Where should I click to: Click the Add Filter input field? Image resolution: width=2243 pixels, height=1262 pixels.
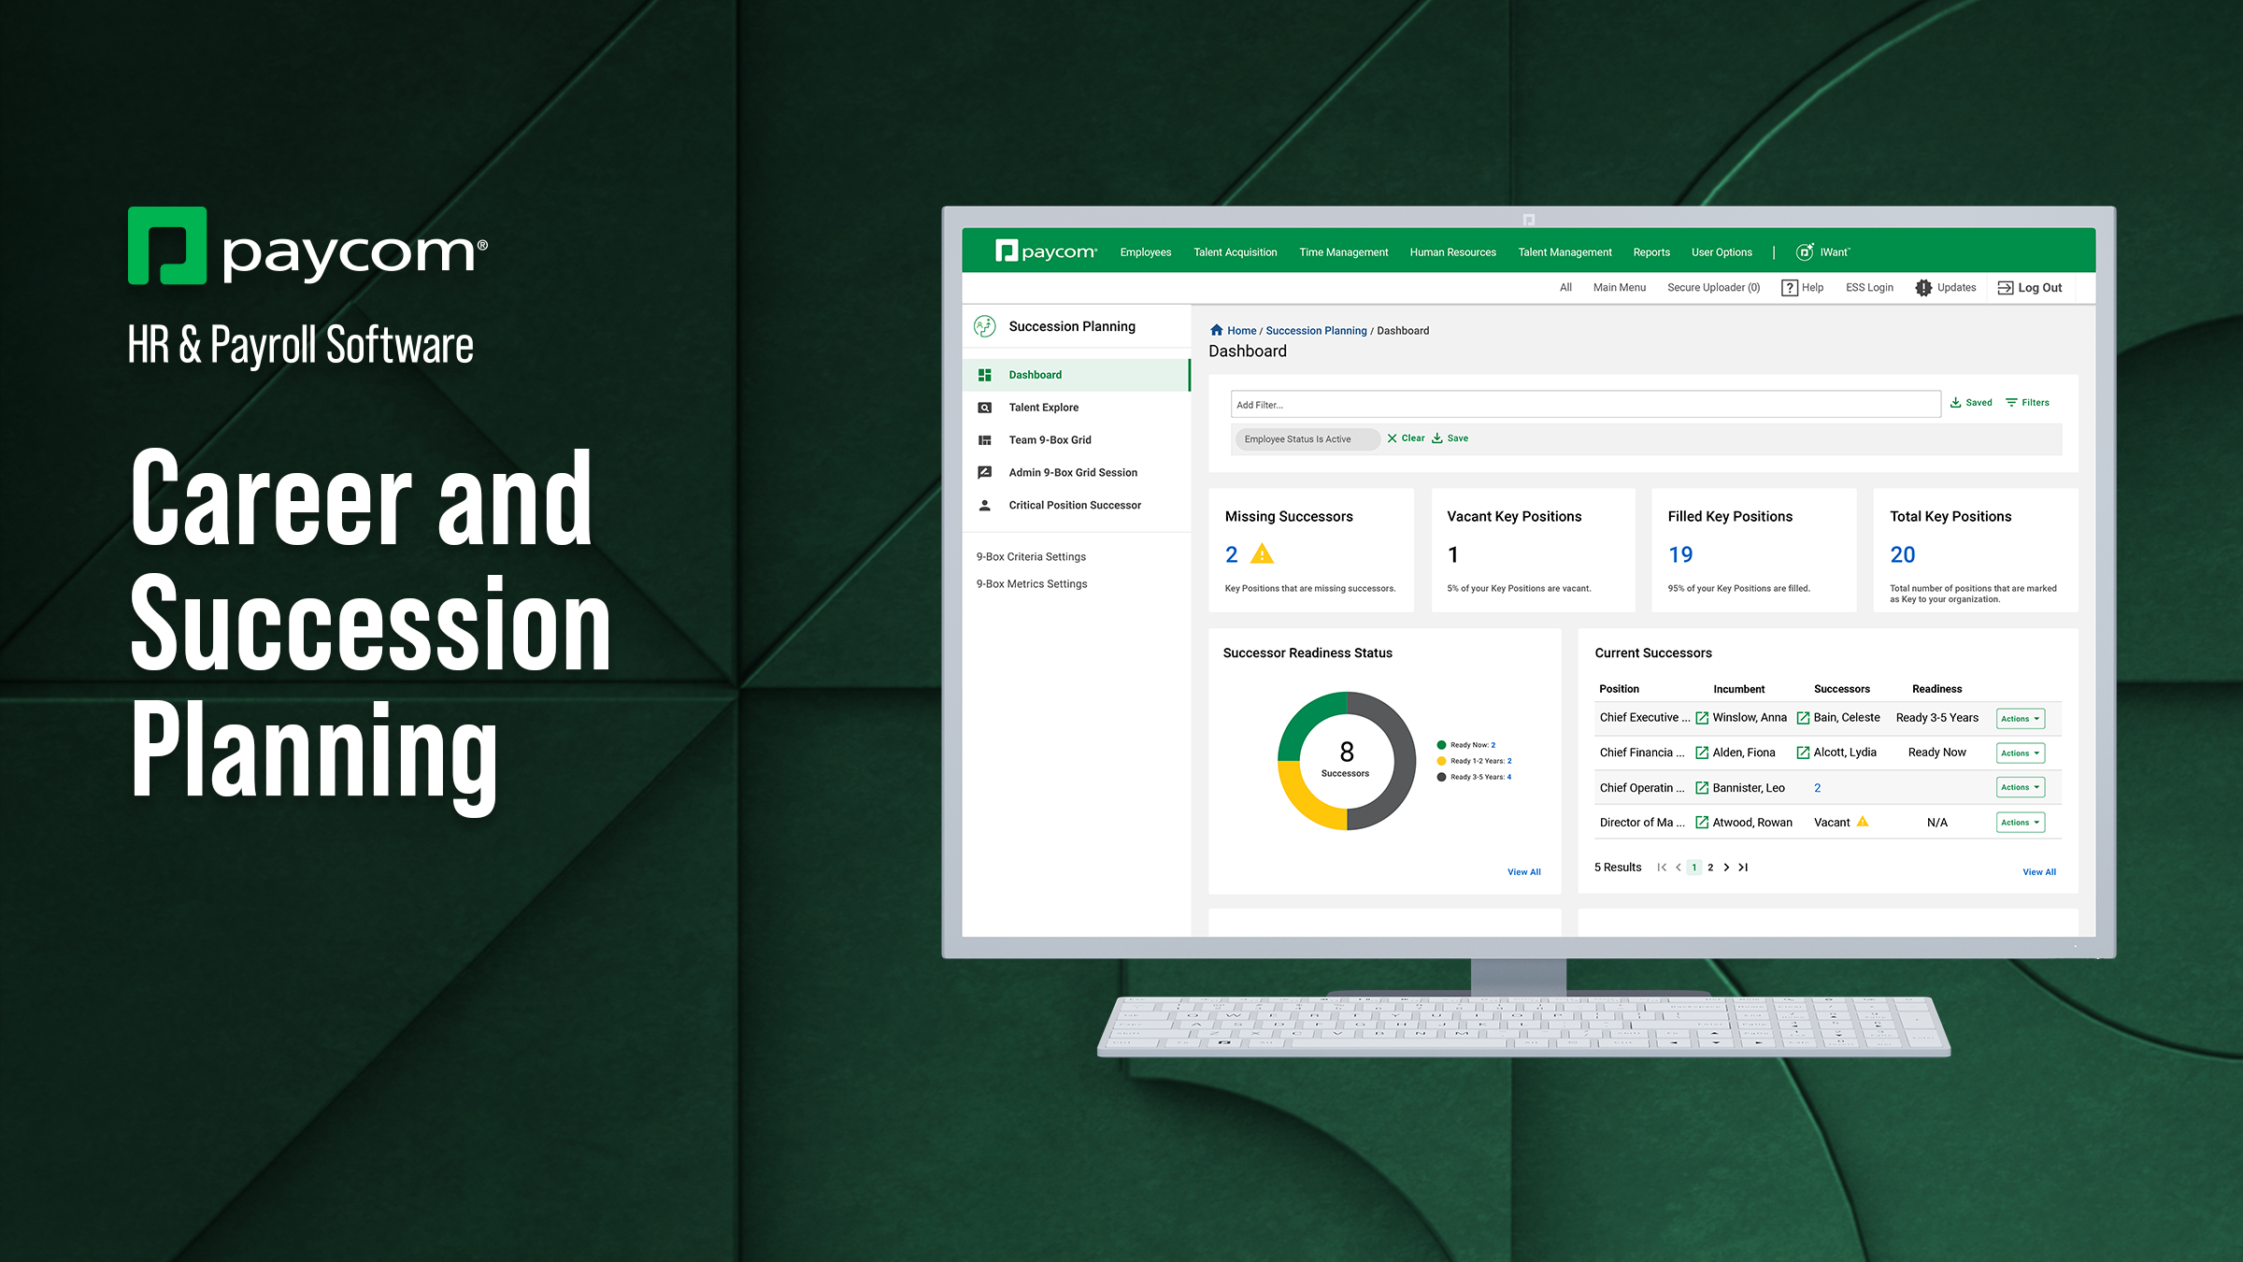coord(1584,405)
